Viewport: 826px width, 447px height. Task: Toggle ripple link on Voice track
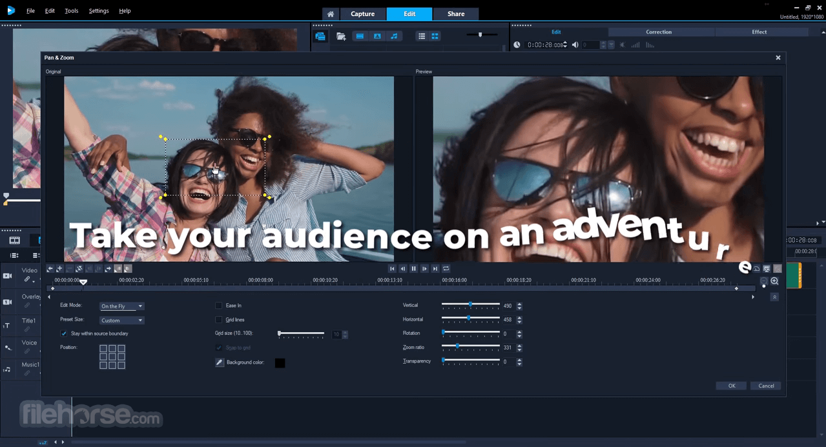(x=27, y=352)
